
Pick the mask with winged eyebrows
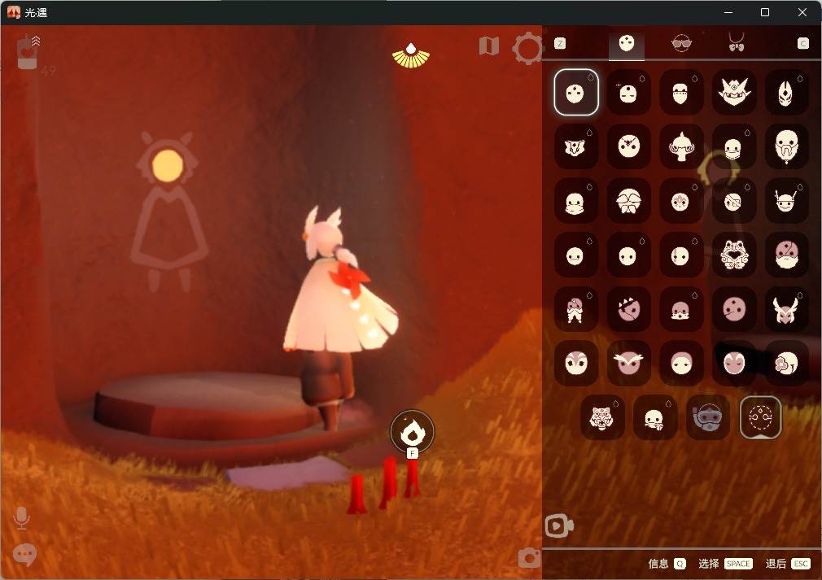[628, 363]
